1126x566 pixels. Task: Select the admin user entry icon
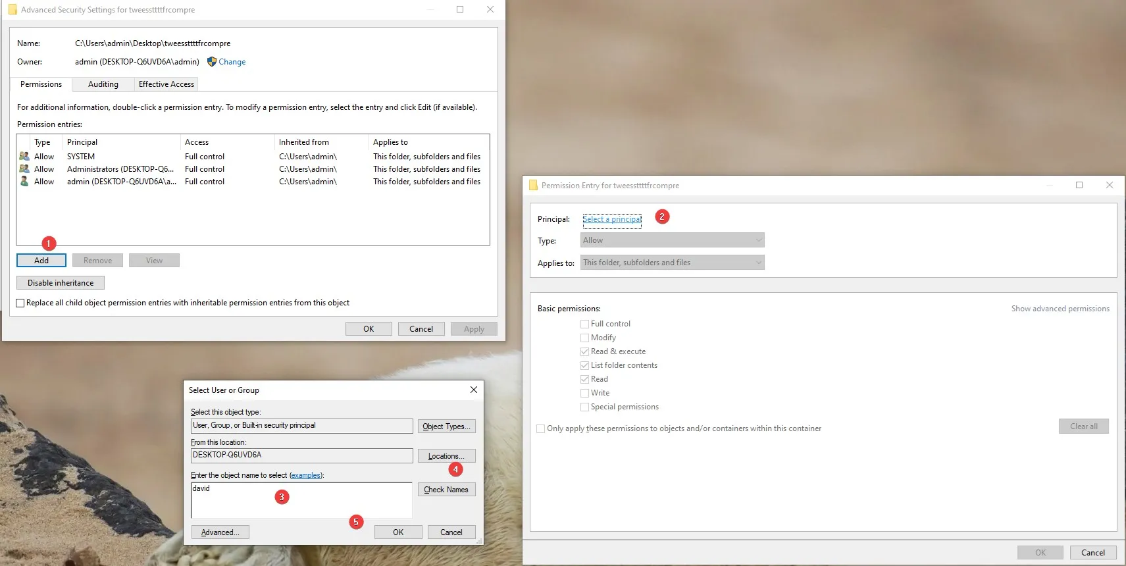click(24, 182)
